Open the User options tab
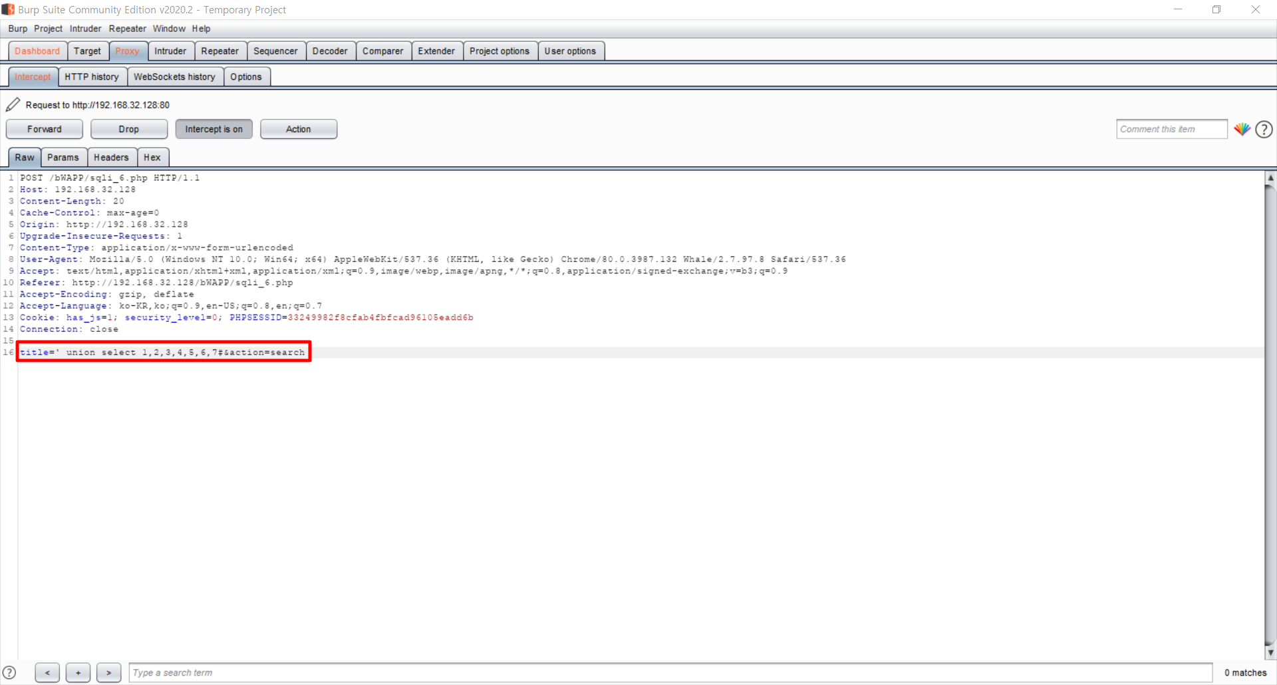This screenshot has height=685, width=1277. pos(570,51)
